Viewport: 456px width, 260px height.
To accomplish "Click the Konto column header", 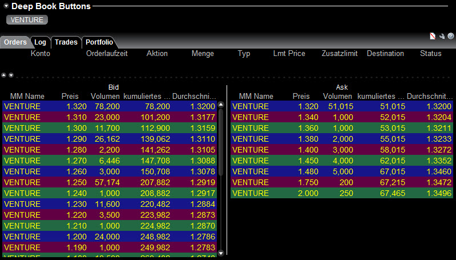I will [41, 54].
